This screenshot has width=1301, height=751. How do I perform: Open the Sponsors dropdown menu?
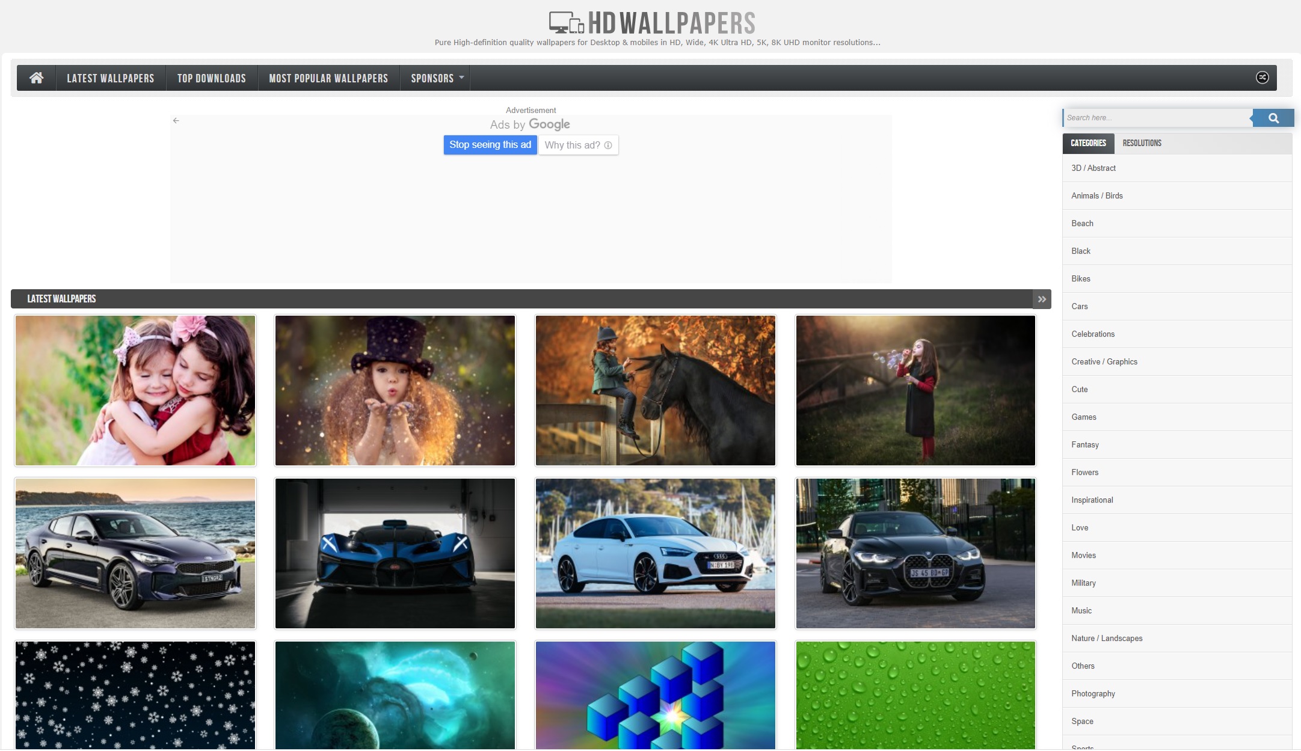click(437, 78)
